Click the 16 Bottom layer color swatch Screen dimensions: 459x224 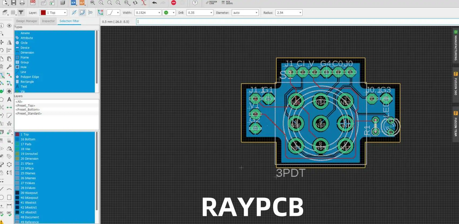[x=17, y=139]
